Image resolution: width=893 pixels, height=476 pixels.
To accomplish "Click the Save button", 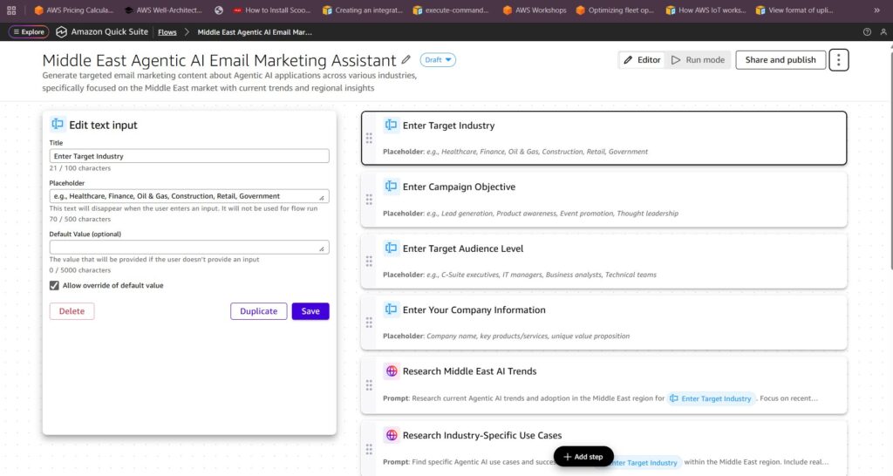I will click(x=310, y=311).
